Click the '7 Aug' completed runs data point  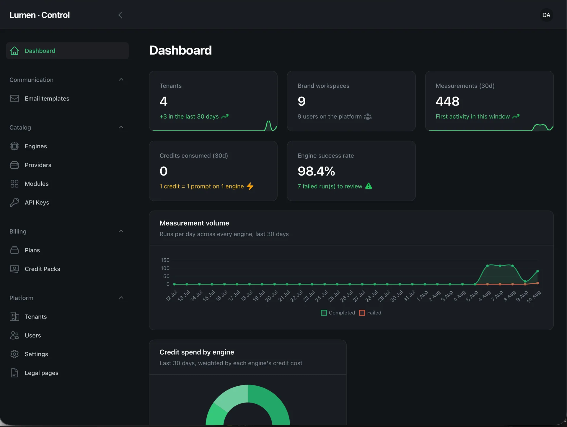point(500,266)
